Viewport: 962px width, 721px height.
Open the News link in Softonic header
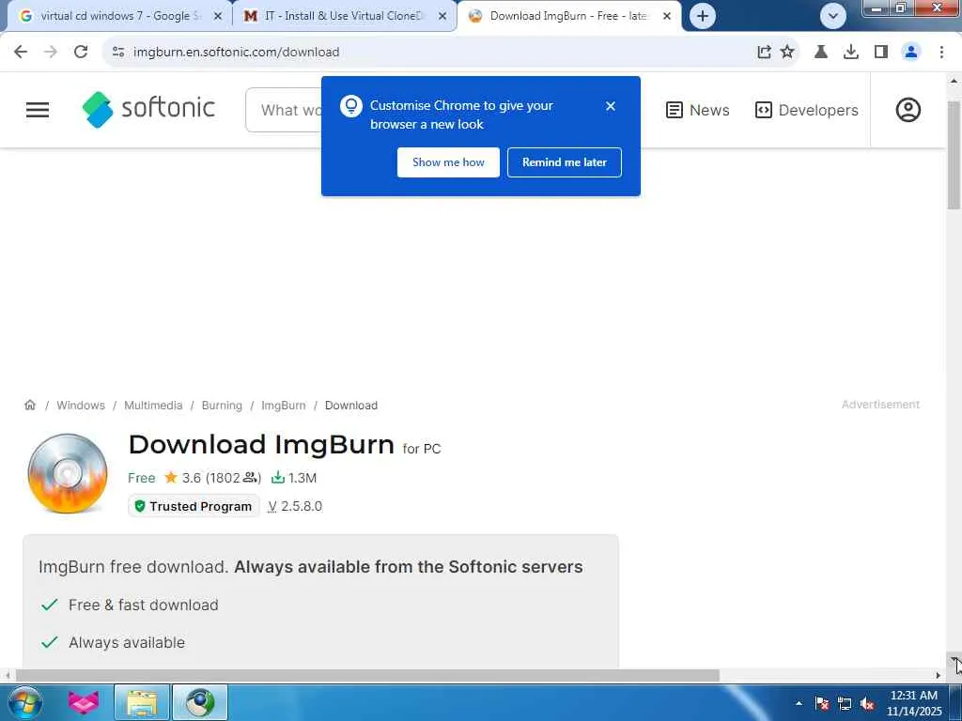pyautogui.click(x=698, y=110)
